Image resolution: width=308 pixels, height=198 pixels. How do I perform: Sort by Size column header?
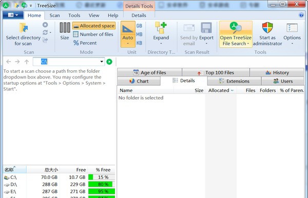point(189,90)
